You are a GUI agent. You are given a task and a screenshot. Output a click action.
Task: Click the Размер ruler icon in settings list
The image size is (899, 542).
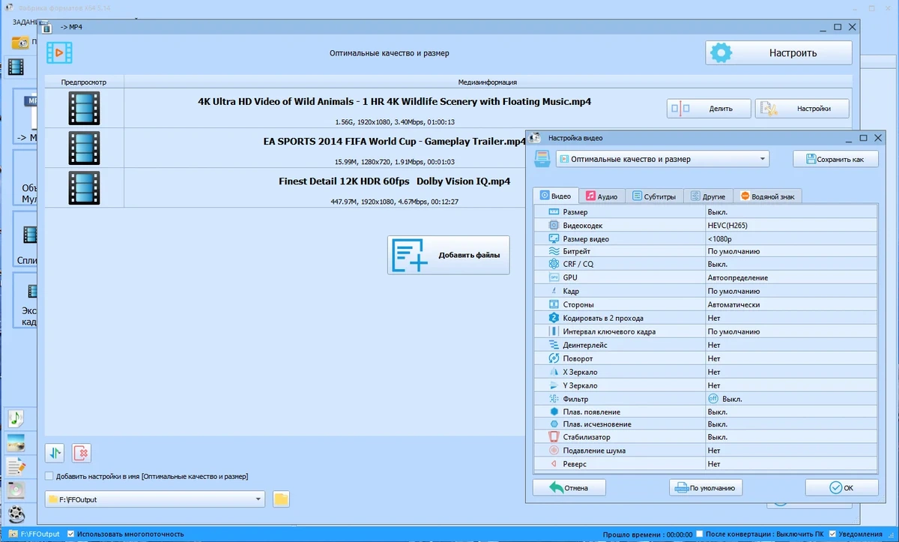click(x=554, y=212)
